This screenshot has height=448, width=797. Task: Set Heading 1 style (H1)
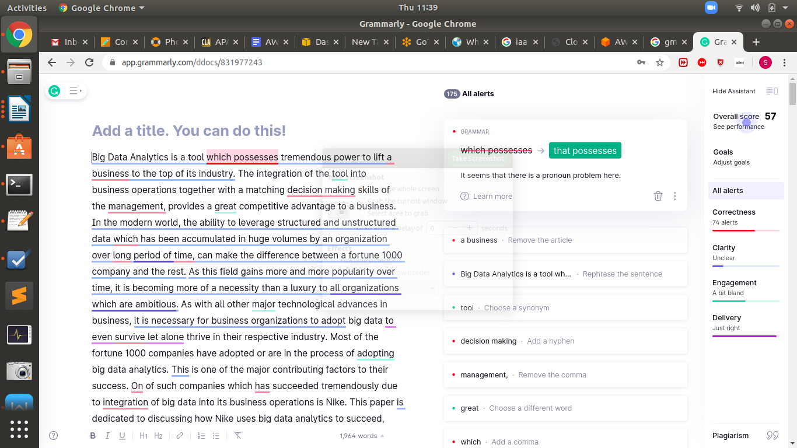(144, 436)
